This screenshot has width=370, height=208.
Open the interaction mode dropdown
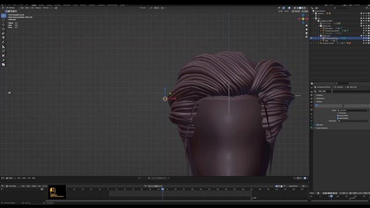(x=12, y=8)
